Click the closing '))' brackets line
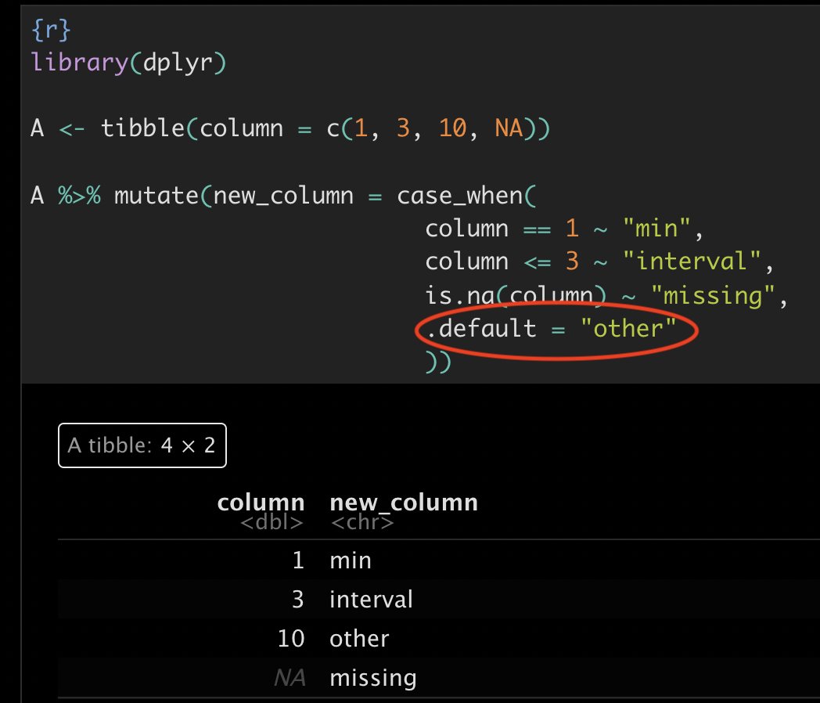The image size is (820, 703). (438, 362)
